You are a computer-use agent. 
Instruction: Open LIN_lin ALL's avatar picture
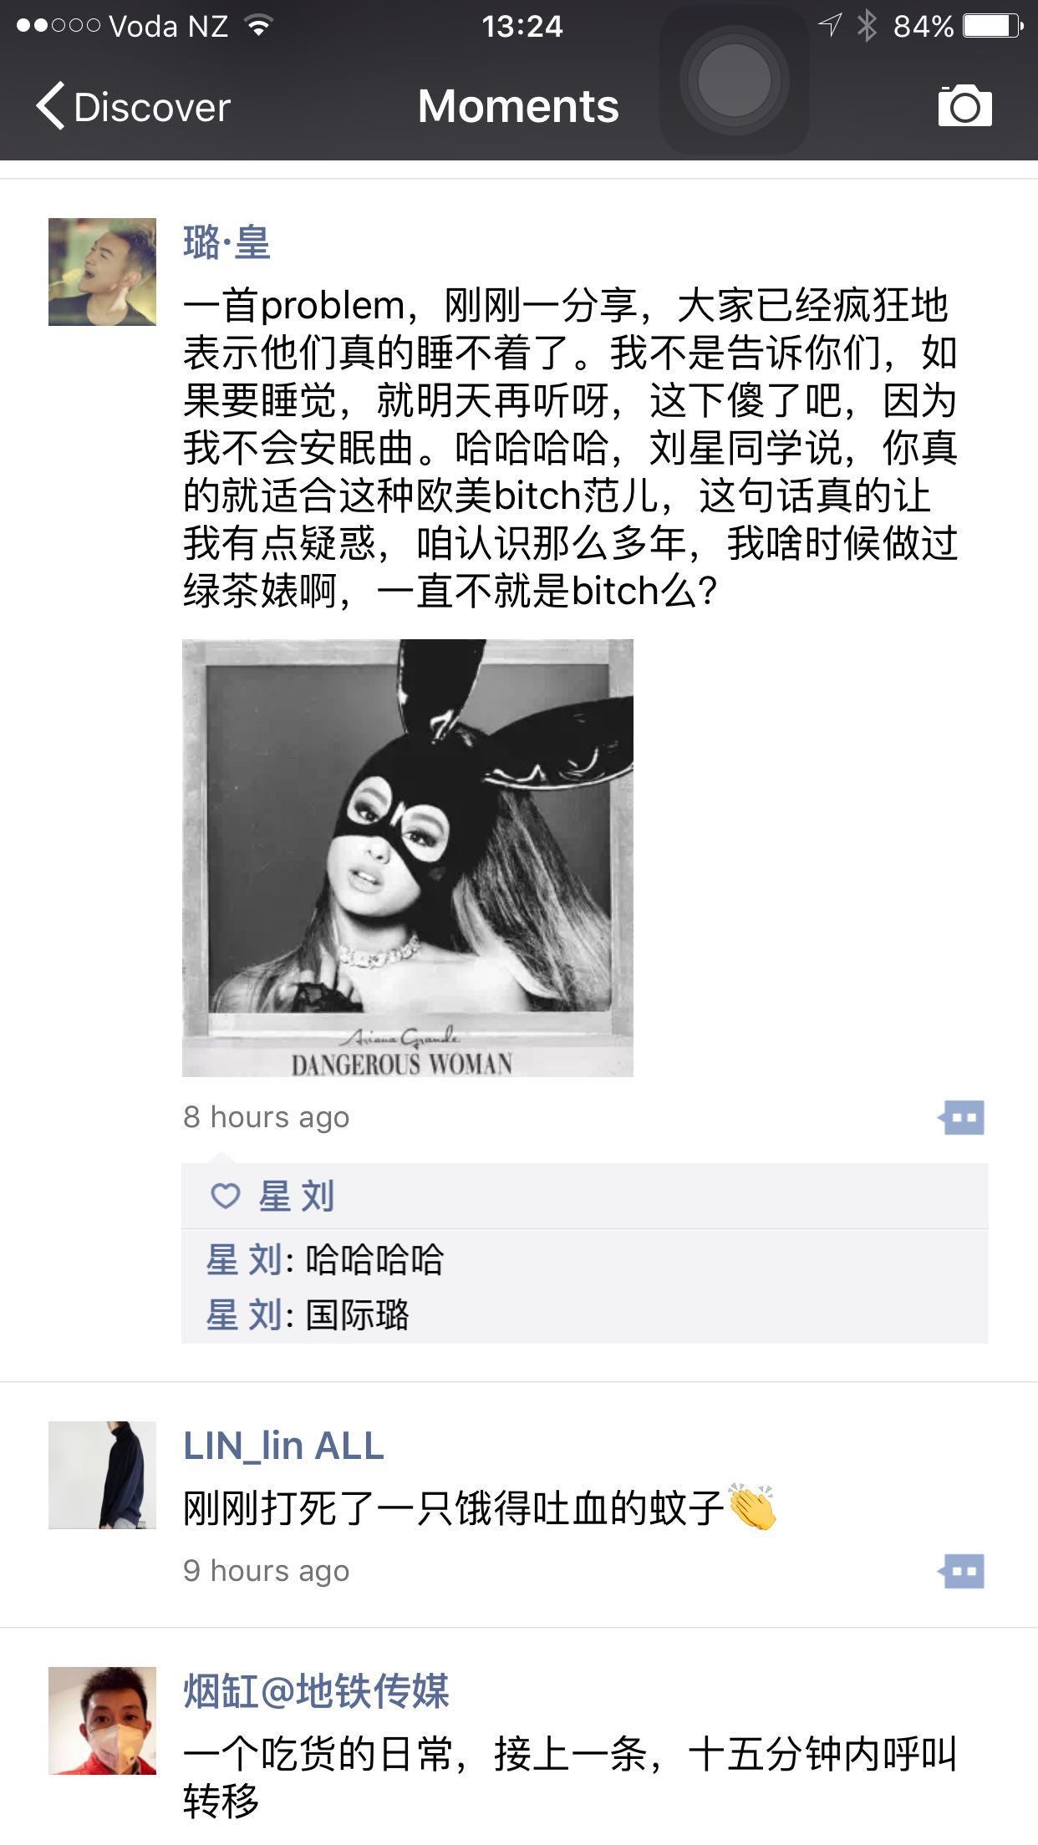[x=102, y=1475]
